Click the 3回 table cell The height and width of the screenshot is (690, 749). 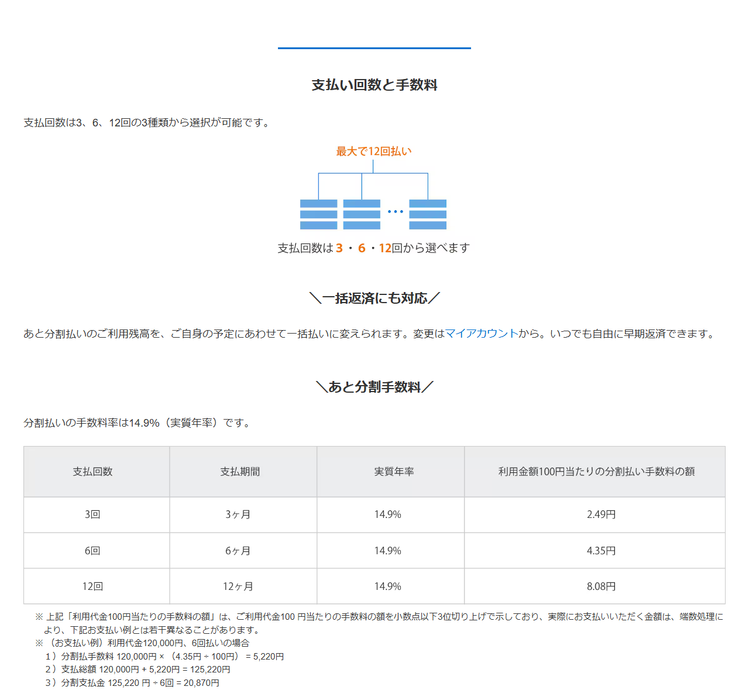[97, 515]
